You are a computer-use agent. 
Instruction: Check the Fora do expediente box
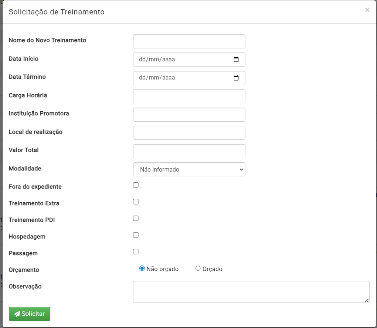click(x=136, y=185)
